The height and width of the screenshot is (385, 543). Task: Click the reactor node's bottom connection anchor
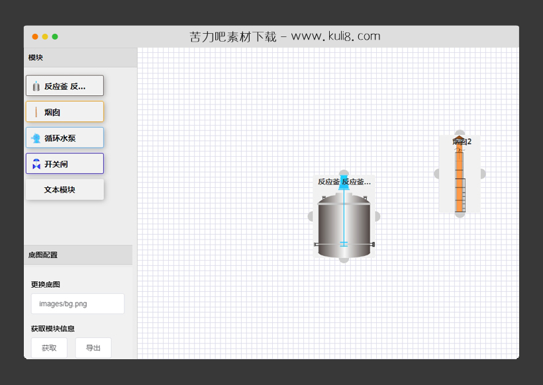point(344,260)
